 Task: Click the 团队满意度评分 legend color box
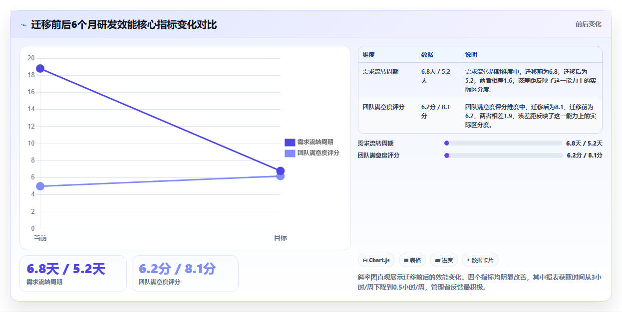point(290,153)
